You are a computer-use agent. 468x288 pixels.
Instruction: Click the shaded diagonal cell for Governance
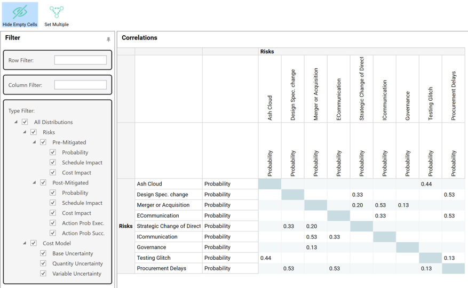[x=407, y=247]
